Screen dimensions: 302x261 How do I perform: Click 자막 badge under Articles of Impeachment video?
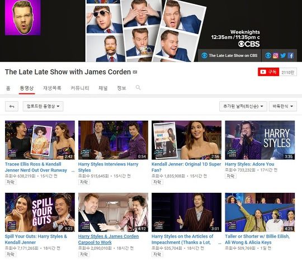click(157, 254)
